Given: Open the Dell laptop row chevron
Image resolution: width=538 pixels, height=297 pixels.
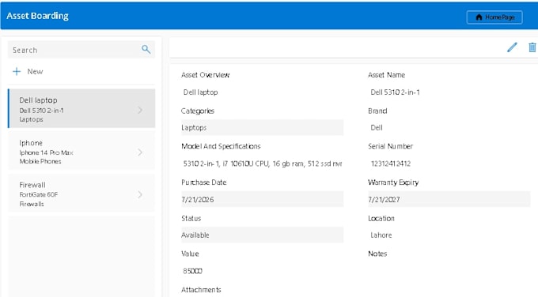Looking at the screenshot, I should point(140,110).
